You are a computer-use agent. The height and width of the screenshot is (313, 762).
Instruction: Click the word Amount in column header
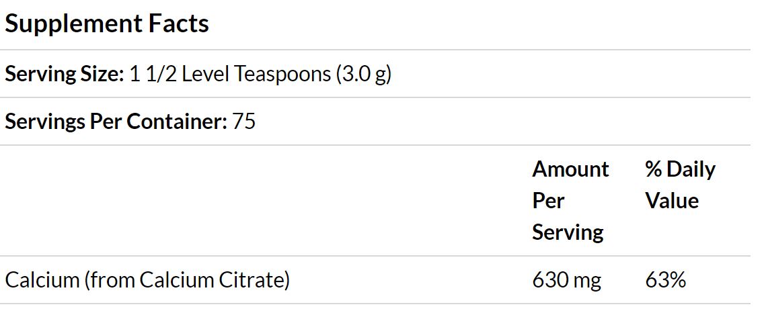pyautogui.click(x=570, y=169)
